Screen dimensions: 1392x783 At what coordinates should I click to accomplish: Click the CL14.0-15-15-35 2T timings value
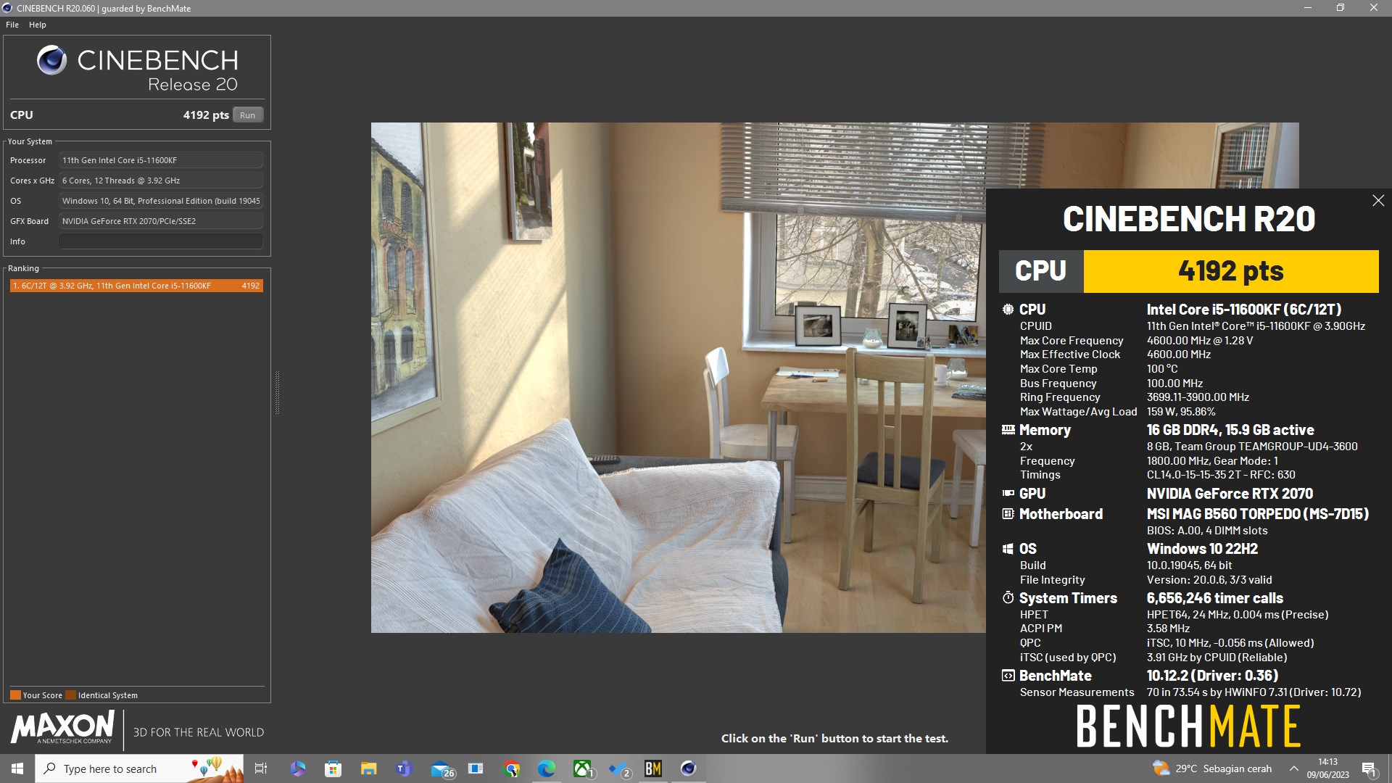tap(1221, 475)
